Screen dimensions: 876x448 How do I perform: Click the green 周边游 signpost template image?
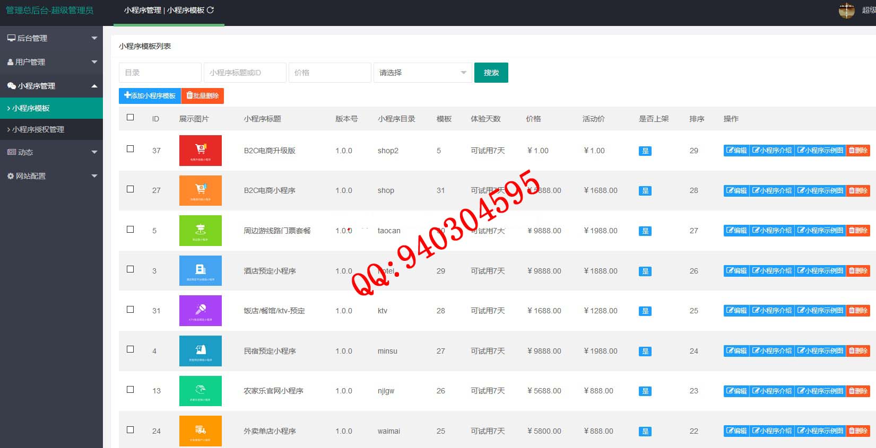[200, 231]
